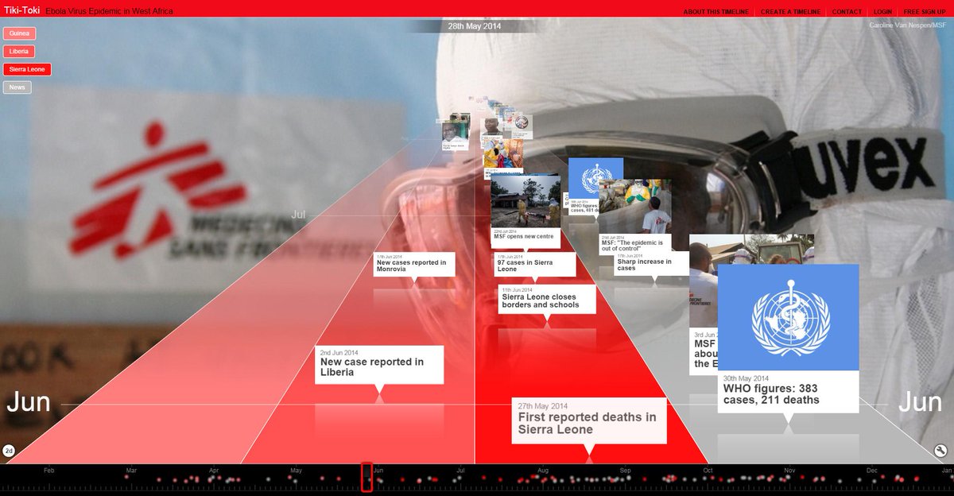This screenshot has width=954, height=496.
Task: Jump to Apr on the timeline bar
Action: 214,471
